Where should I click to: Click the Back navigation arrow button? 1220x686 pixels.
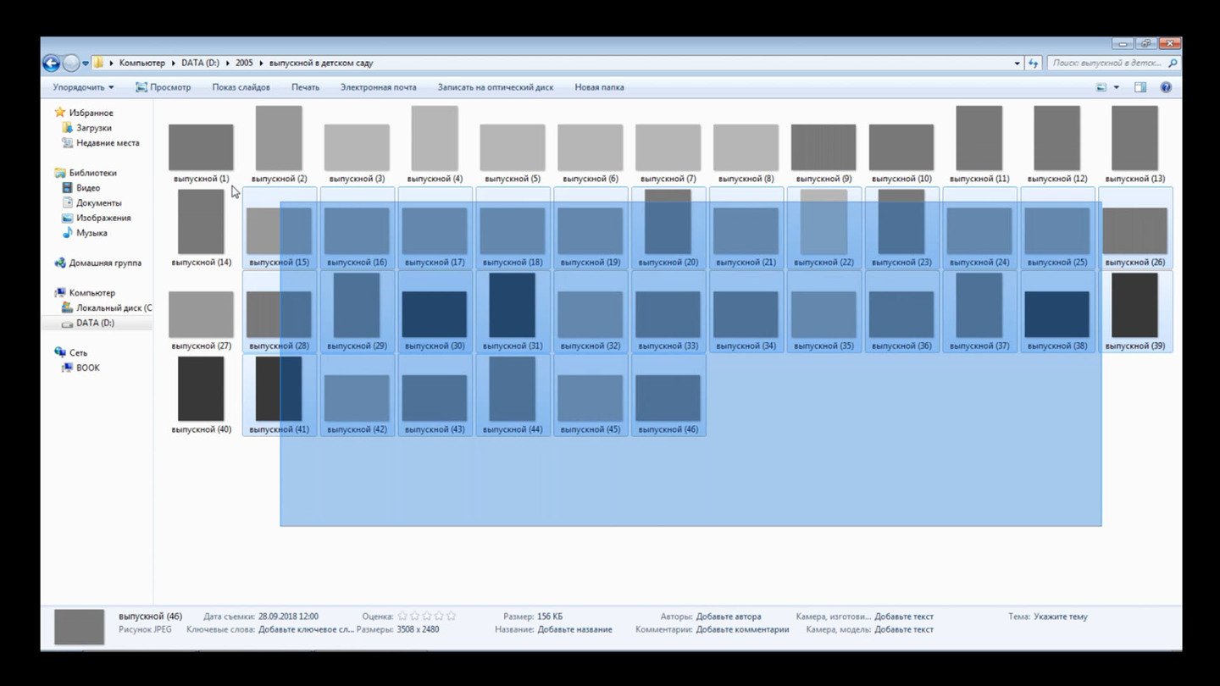[x=51, y=64]
